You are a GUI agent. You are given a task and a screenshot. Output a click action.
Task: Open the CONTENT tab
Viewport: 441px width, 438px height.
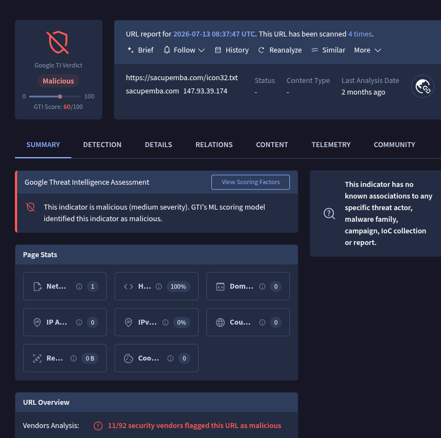point(272,145)
